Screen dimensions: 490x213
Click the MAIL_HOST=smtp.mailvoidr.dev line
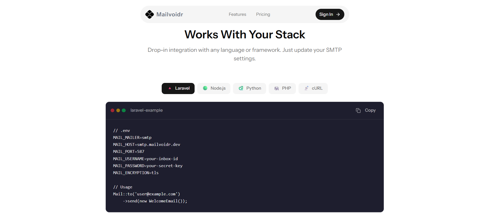pyautogui.click(x=147, y=145)
